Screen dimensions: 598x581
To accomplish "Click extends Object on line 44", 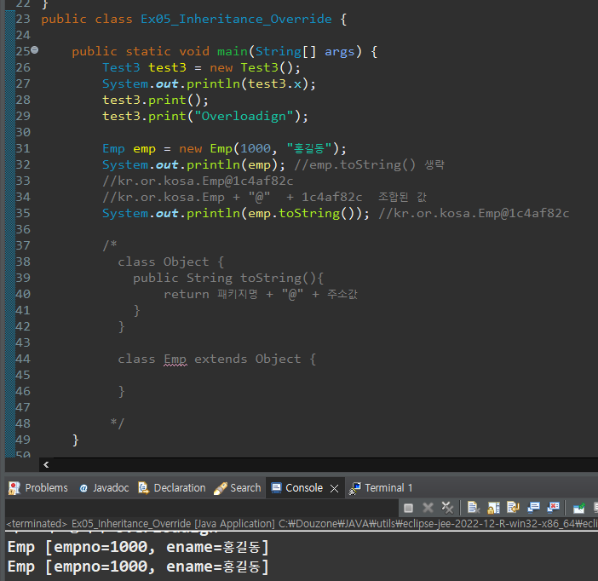I will pos(248,359).
